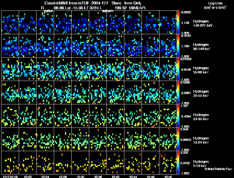The height and width of the screenshot is (178, 234).
Task: Click the 'B-field Particle Flow' legend text
Action: [x=218, y=169]
